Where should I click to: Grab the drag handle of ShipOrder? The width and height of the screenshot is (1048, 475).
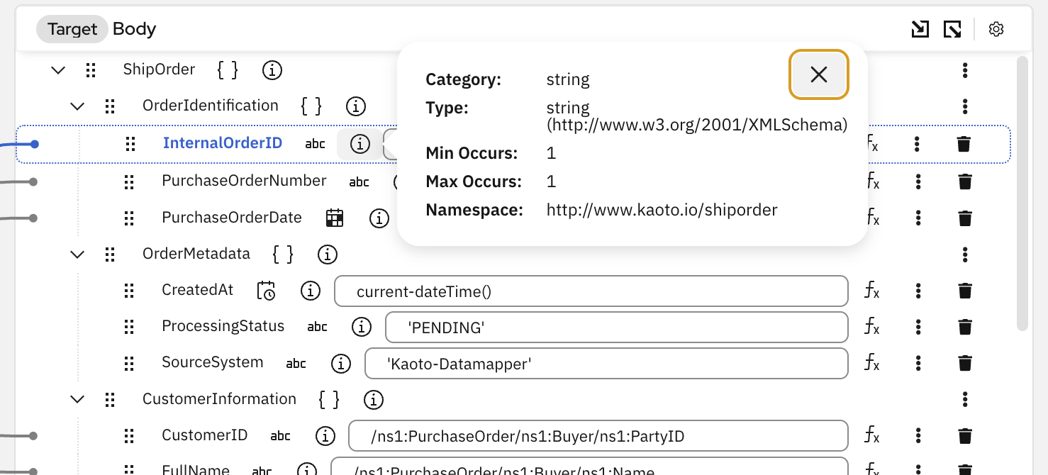90,69
